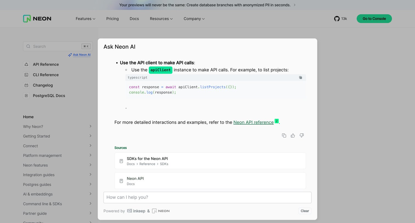This screenshot has height=223, width=415.
Task: Click the docs Search box
Action: pyautogui.click(x=58, y=46)
